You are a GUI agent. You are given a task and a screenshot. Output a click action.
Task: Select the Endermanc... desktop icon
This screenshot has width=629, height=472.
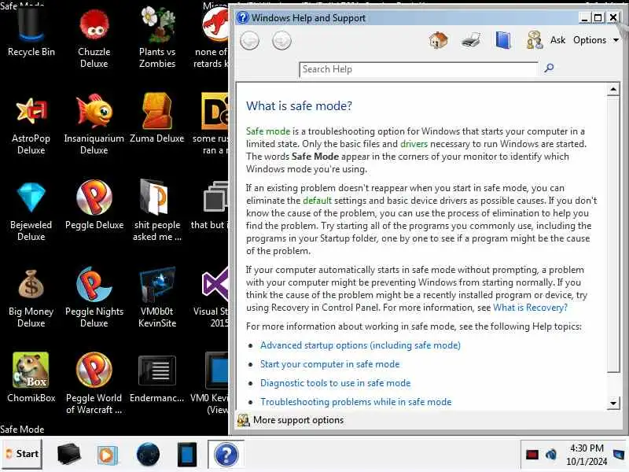tap(156, 378)
